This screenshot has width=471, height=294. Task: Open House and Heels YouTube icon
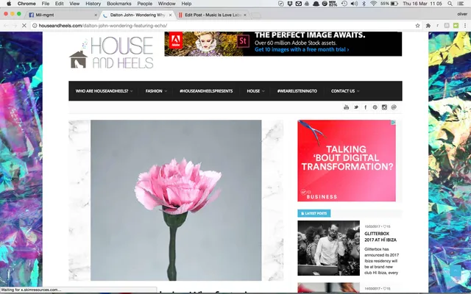click(347, 107)
